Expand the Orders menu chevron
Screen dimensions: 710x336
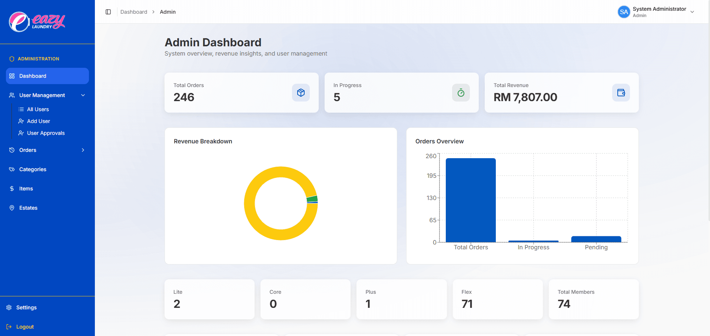(x=83, y=150)
